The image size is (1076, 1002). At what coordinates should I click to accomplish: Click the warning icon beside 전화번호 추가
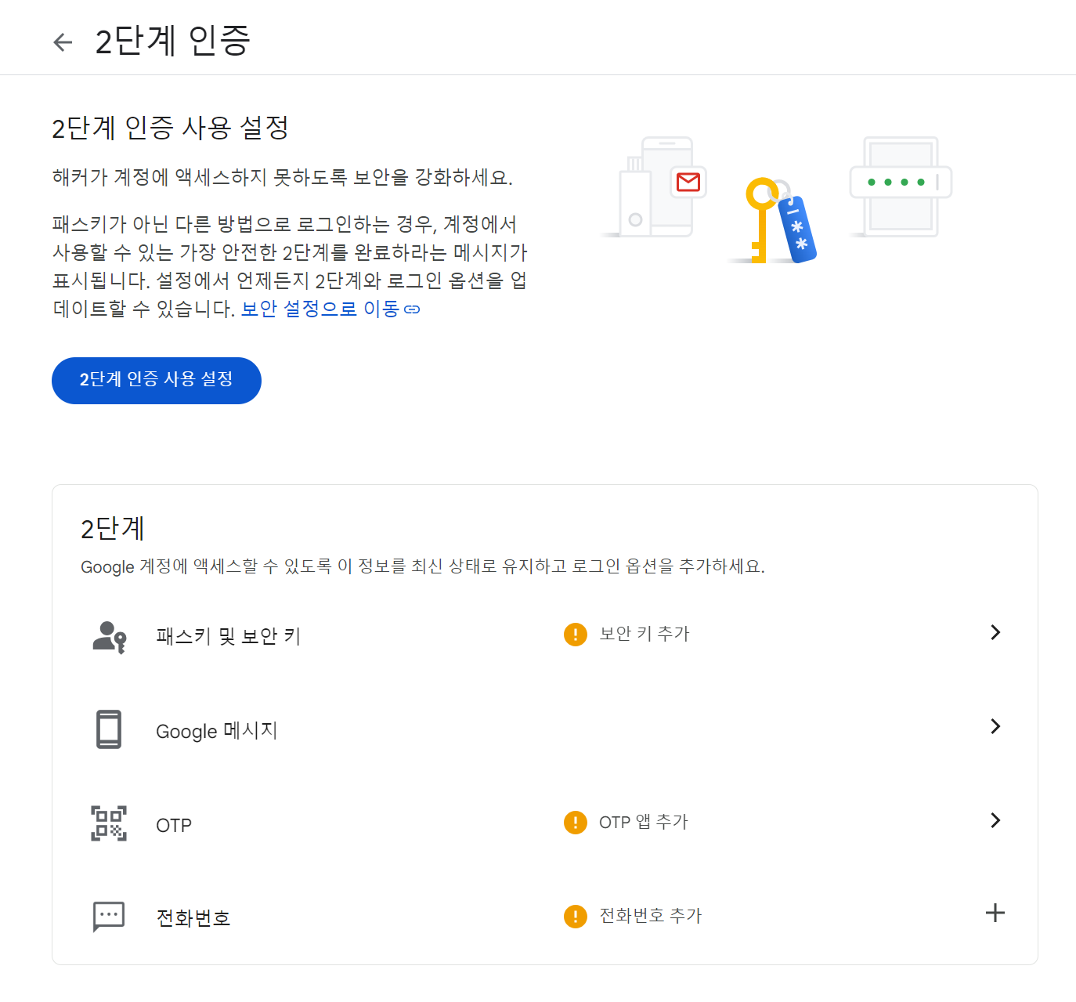(576, 916)
